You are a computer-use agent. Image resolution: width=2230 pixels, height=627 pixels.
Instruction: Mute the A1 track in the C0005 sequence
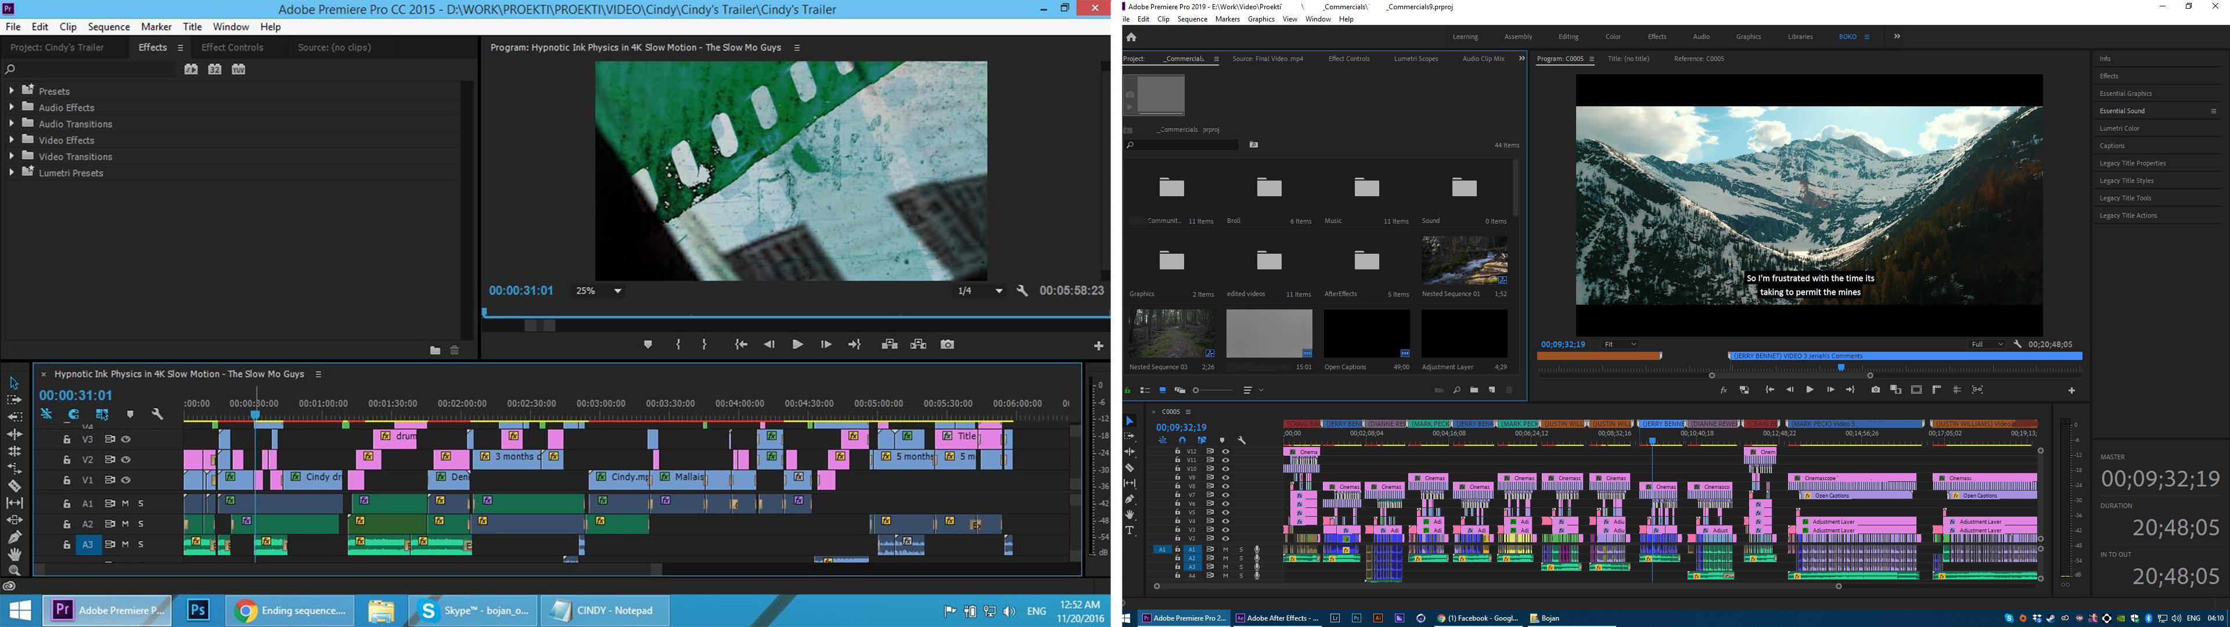1226,549
